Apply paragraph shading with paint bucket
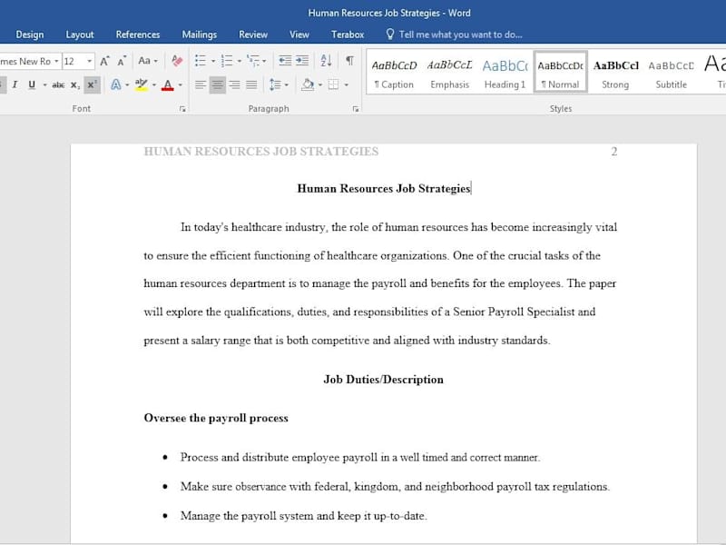Image resolution: width=726 pixels, height=545 pixels. click(x=307, y=84)
